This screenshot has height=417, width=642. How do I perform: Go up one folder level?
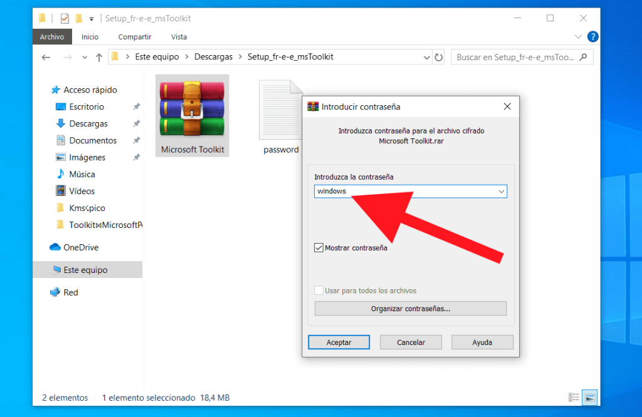tap(98, 56)
